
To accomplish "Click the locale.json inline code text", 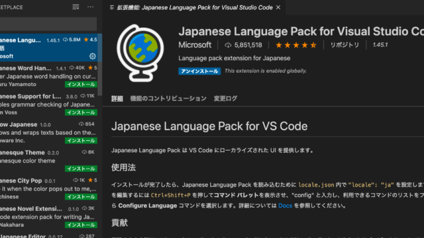I will [316, 185].
